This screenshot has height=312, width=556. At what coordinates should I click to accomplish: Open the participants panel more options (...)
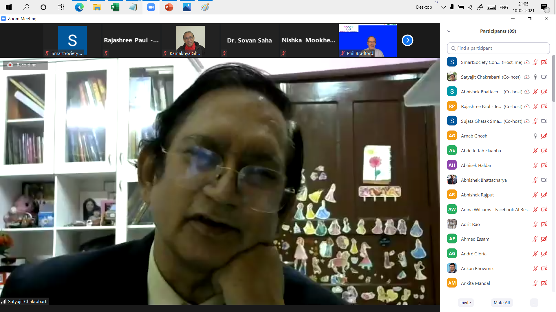534,303
